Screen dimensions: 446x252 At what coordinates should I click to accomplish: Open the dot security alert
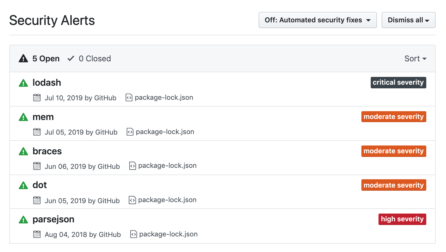coord(40,185)
